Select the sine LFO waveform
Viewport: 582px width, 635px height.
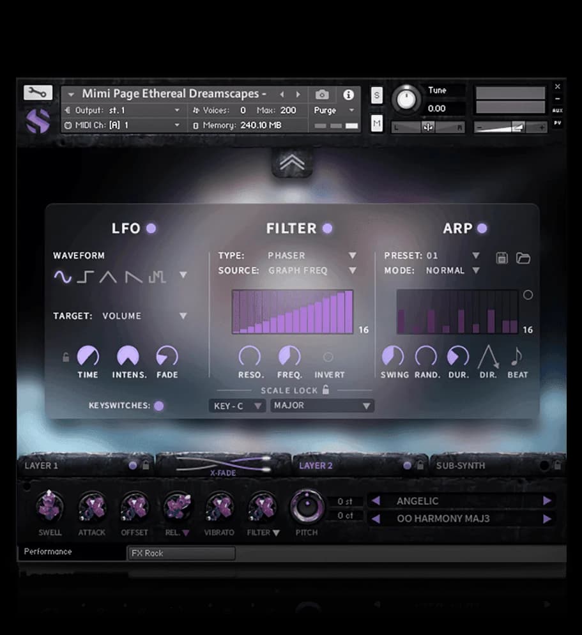point(62,276)
